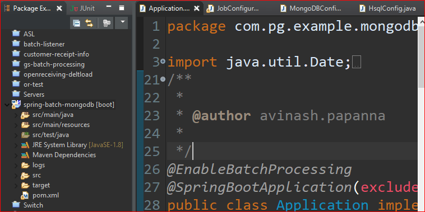
Task: Click the ASL project folder icon
Action: click(16, 34)
